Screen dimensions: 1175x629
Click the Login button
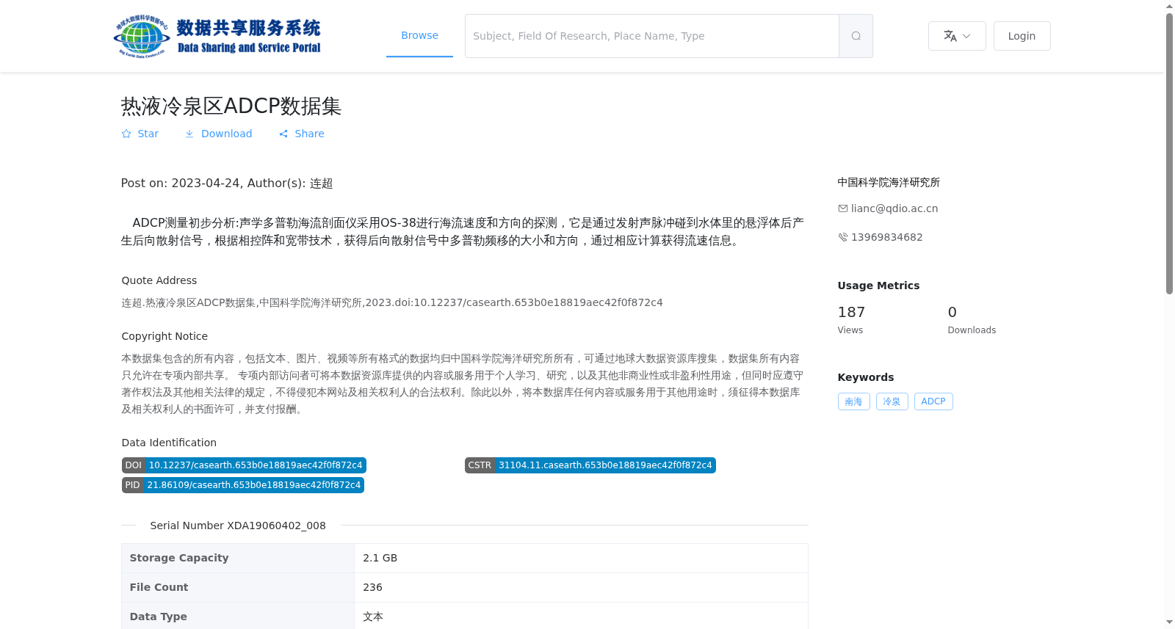pyautogui.click(x=1022, y=36)
